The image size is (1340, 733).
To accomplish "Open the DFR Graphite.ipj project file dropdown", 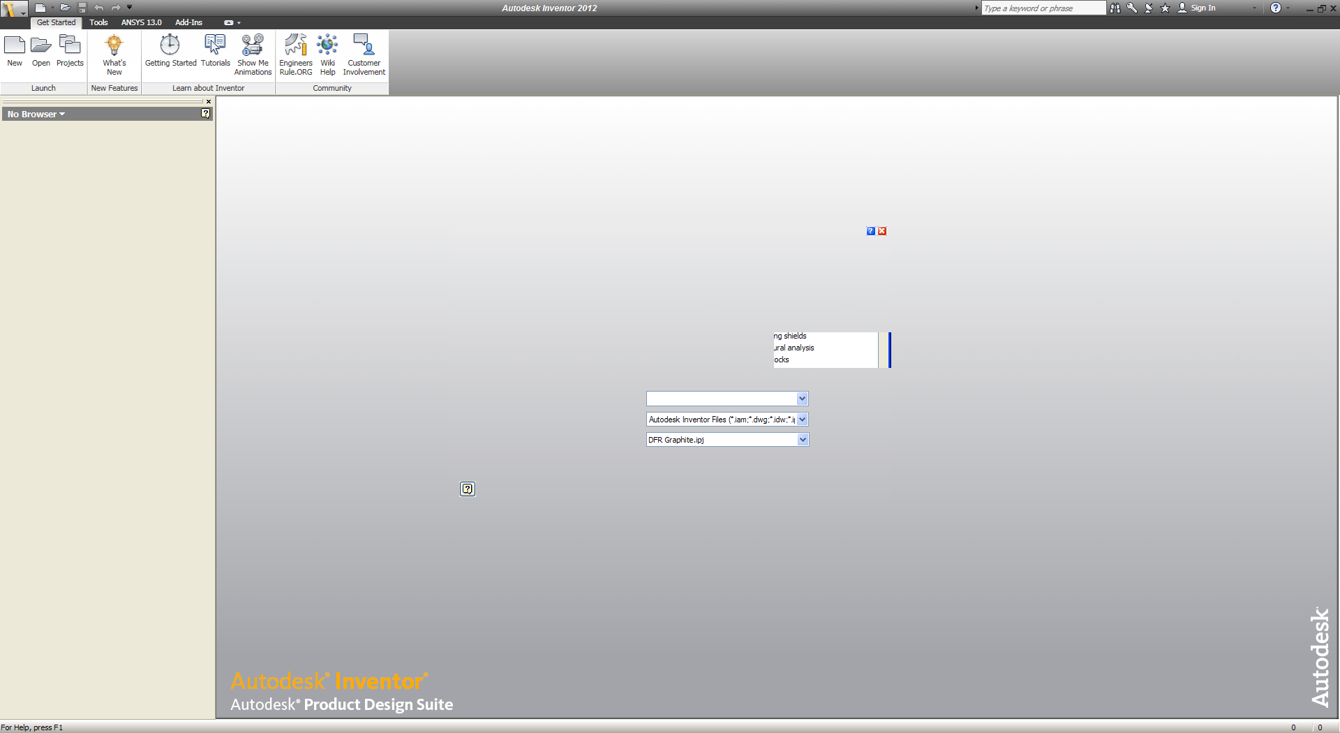I will pyautogui.click(x=803, y=439).
